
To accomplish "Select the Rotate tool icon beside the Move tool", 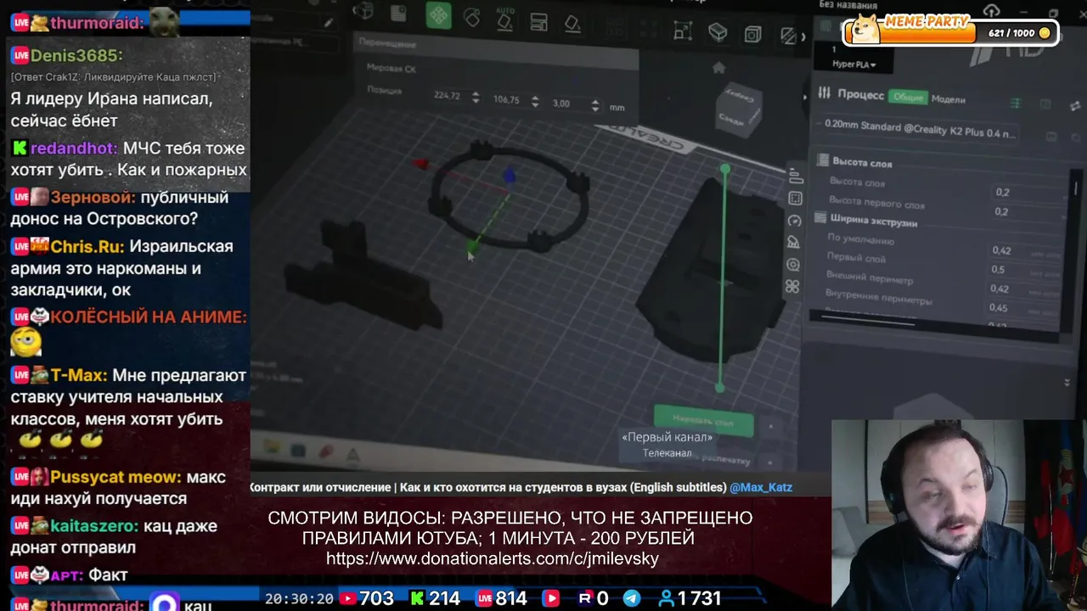I will click(x=471, y=17).
